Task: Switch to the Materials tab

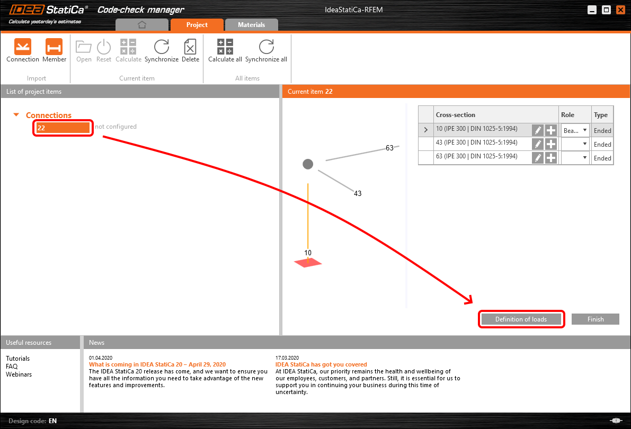Action: [252, 24]
